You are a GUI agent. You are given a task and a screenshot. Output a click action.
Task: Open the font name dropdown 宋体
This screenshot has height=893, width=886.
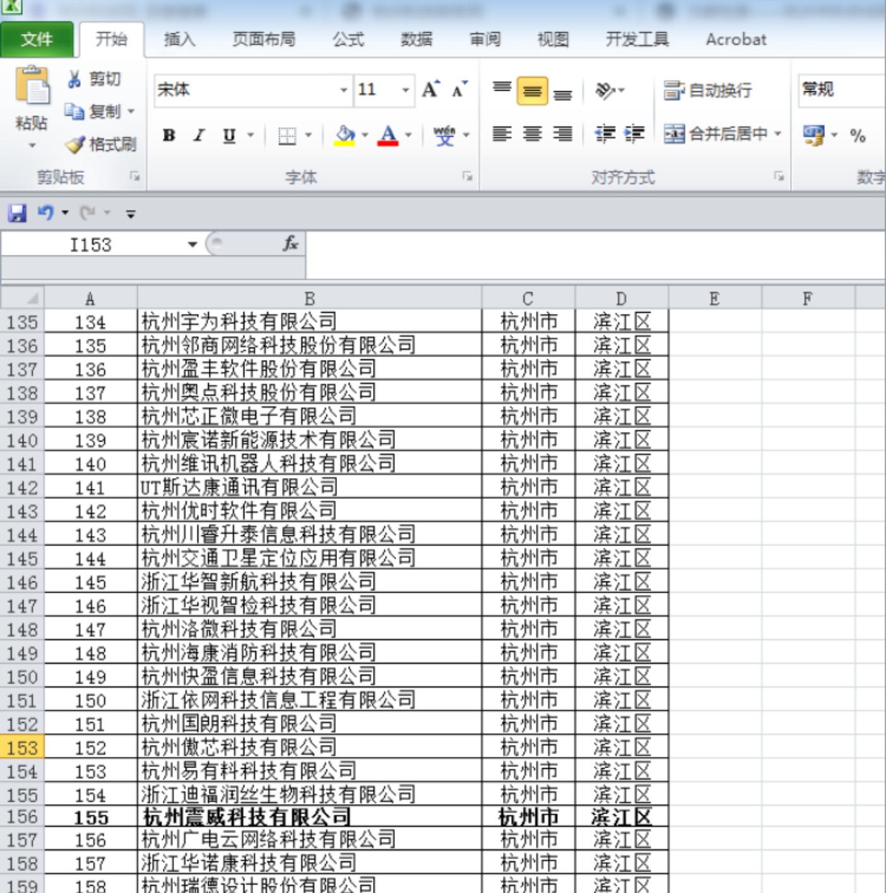point(344,90)
